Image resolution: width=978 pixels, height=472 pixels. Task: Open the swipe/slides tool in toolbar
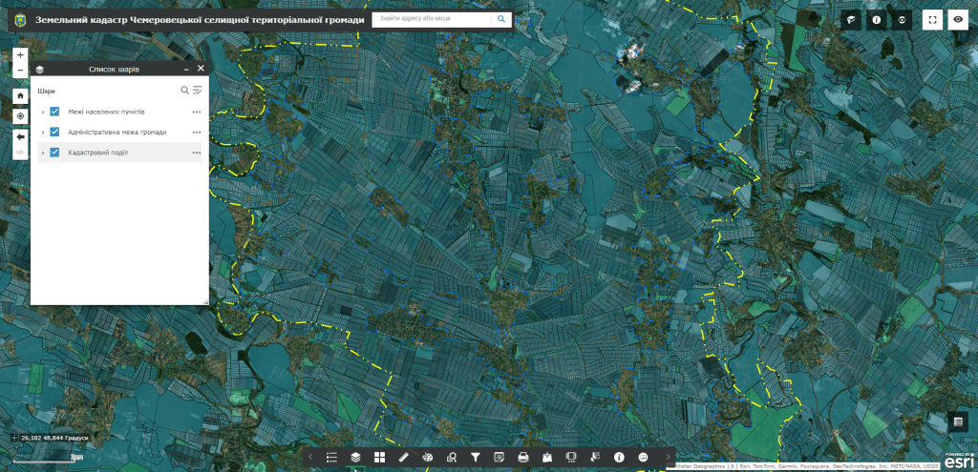click(571, 457)
